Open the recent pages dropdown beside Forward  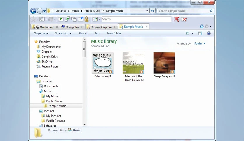[x=44, y=11]
